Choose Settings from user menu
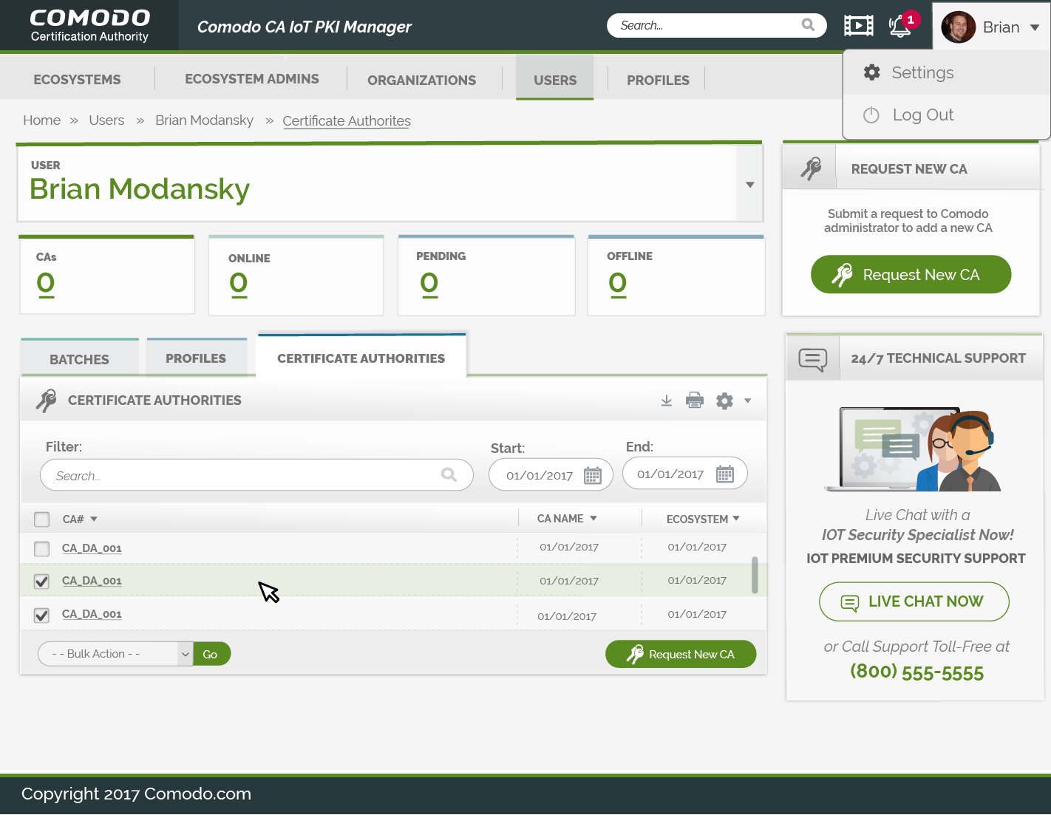 pos(947,72)
